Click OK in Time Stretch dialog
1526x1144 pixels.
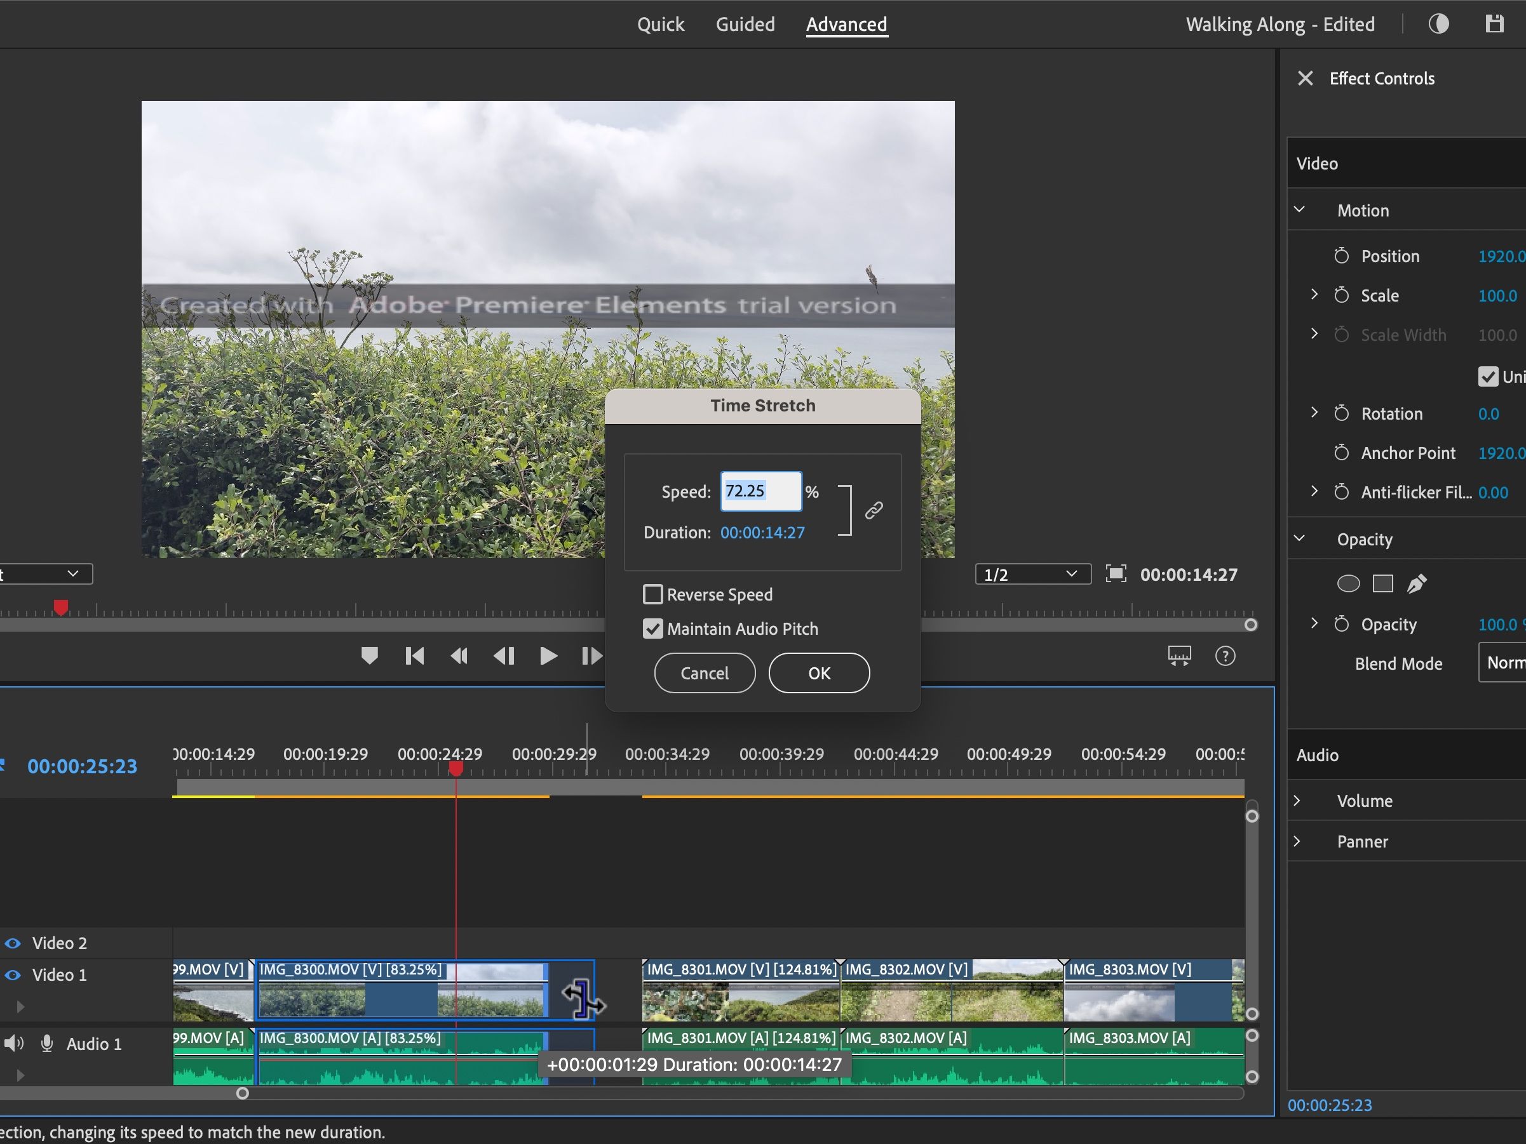pyautogui.click(x=819, y=673)
